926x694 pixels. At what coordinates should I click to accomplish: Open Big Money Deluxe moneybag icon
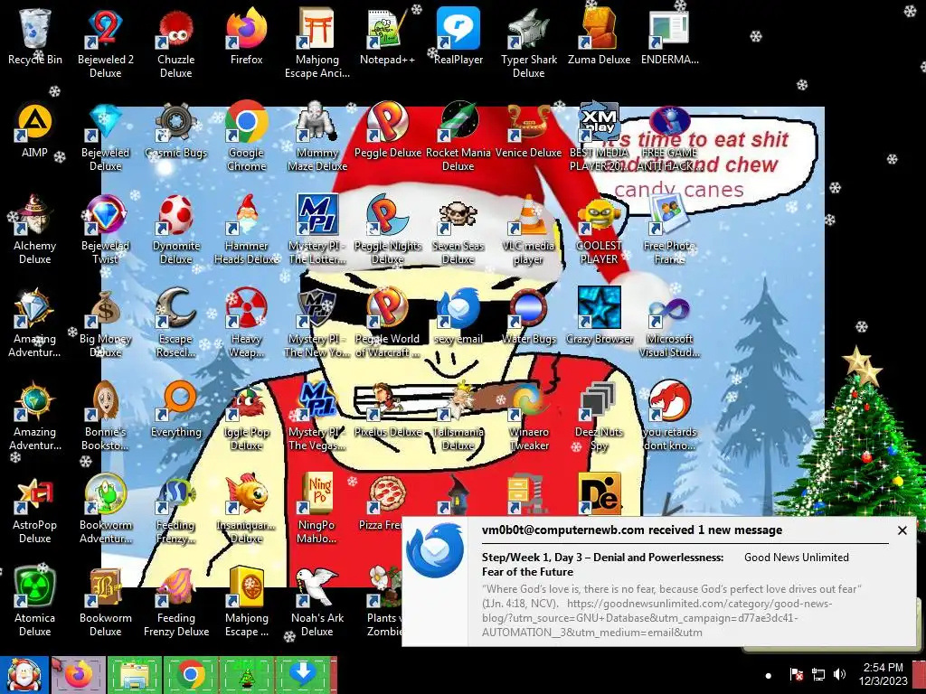click(x=105, y=323)
